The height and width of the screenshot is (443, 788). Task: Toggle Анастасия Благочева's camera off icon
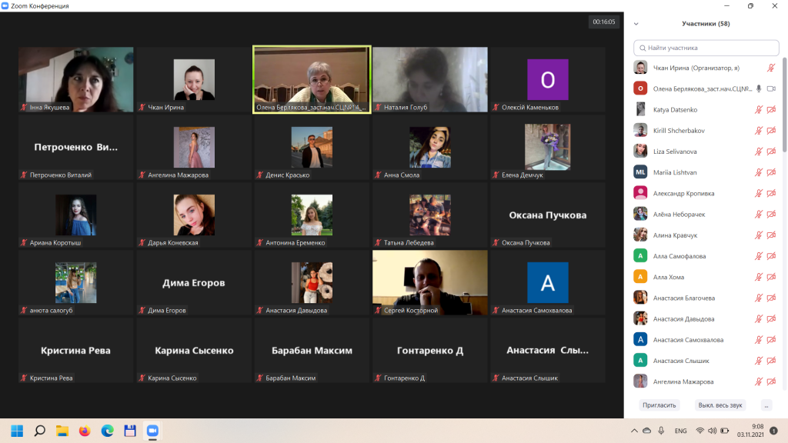pyautogui.click(x=771, y=298)
